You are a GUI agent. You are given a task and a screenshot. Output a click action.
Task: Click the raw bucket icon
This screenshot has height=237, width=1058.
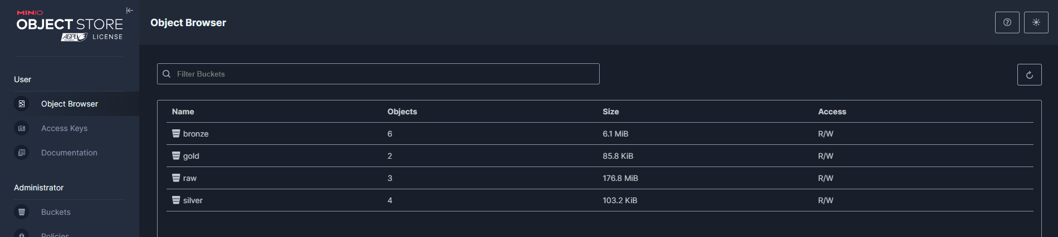tap(176, 178)
